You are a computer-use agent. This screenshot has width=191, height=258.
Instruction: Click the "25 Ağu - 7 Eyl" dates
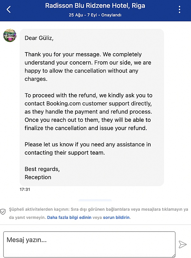pyautogui.click(x=83, y=15)
